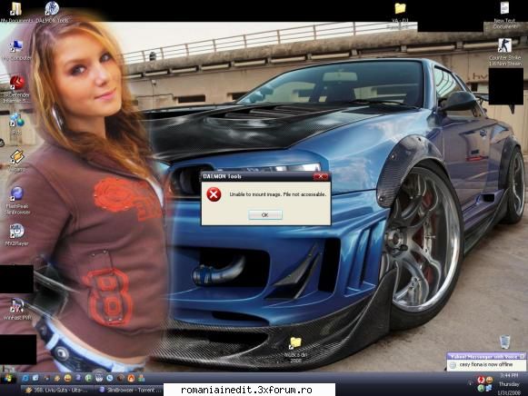Click the red DAEMON Tools tray icon

point(481,381)
